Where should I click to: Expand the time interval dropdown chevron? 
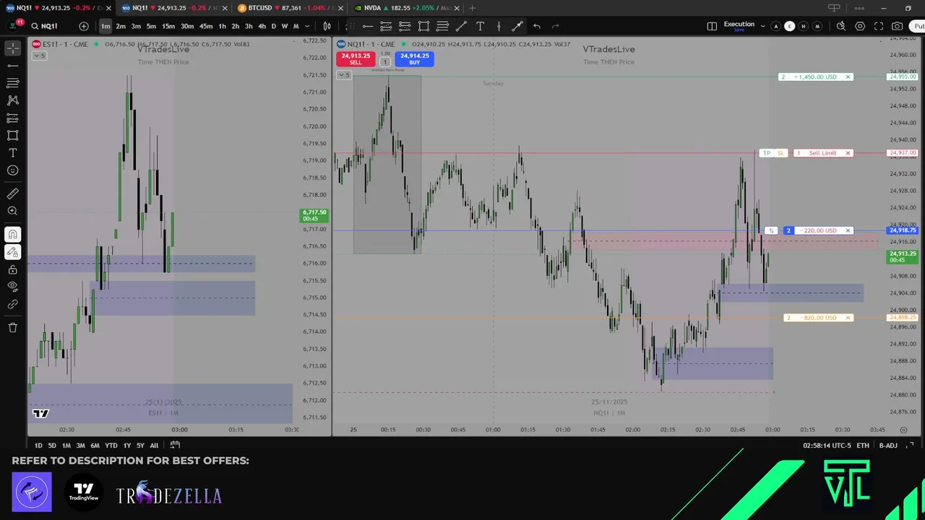pos(307,26)
